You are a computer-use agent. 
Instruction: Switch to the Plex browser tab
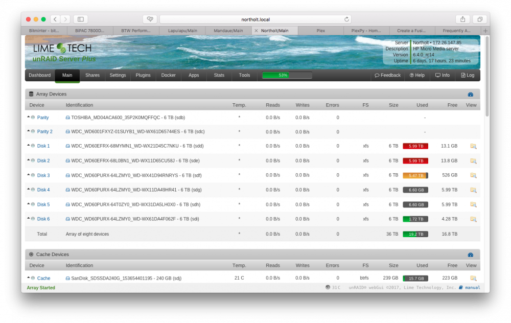[321, 31]
